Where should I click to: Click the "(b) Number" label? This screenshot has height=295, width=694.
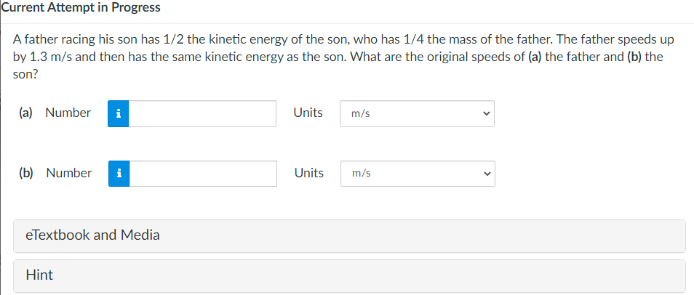click(56, 173)
